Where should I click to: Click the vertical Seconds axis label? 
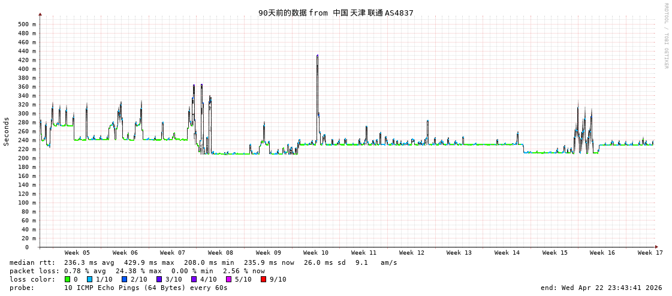7,131
